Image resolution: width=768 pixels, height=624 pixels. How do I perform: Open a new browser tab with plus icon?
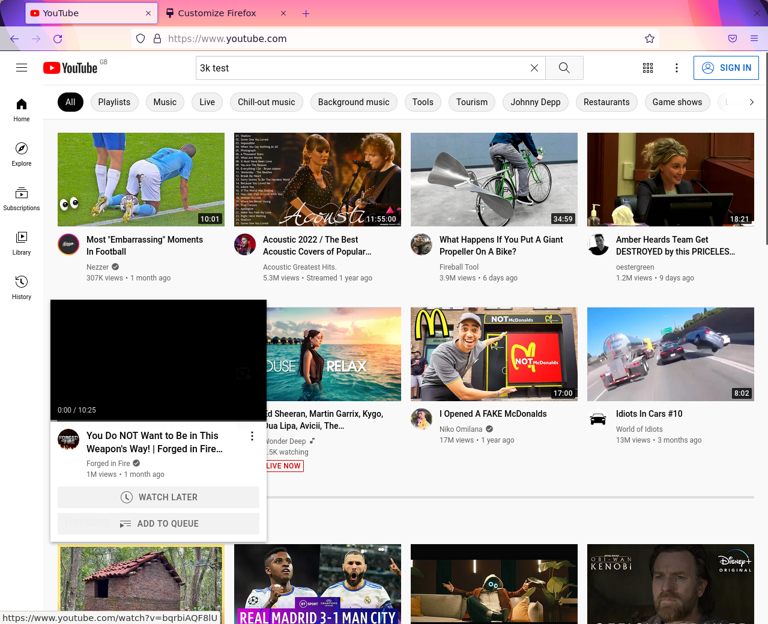(x=306, y=13)
